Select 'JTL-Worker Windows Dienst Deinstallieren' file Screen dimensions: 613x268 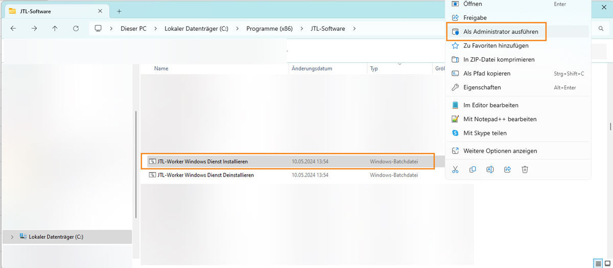coord(205,175)
